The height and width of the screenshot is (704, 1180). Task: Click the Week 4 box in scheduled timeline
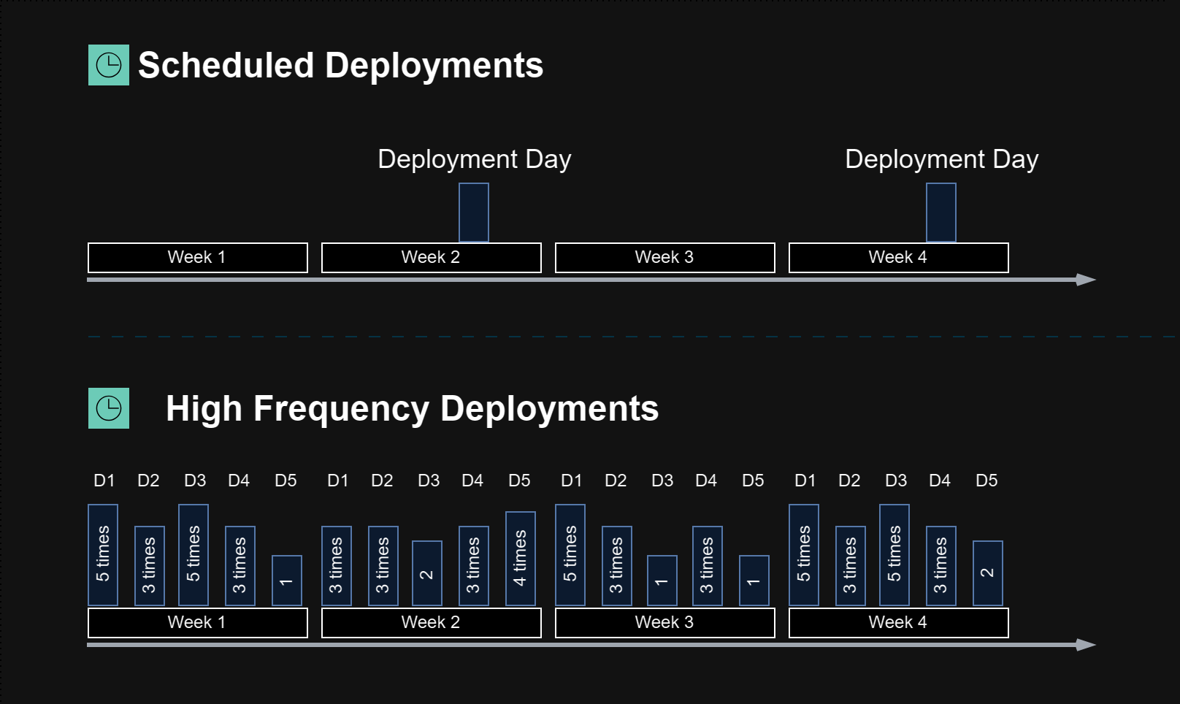click(x=899, y=258)
